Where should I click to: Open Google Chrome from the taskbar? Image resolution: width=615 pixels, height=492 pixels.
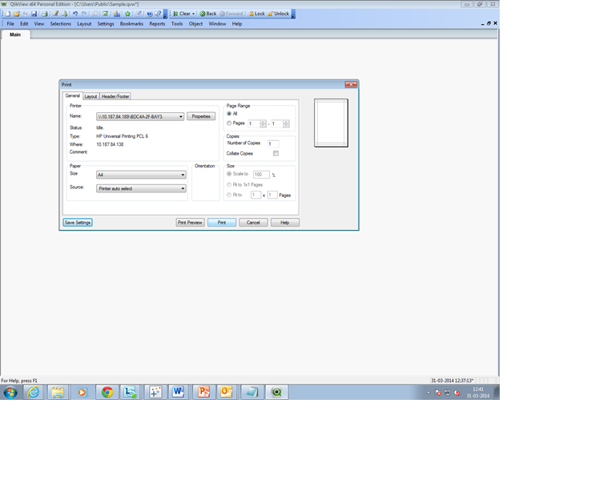107,392
